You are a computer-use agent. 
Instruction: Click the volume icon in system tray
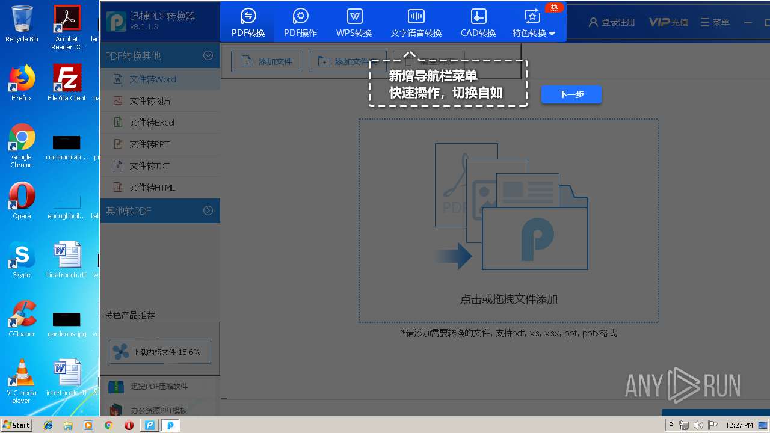pyautogui.click(x=698, y=425)
